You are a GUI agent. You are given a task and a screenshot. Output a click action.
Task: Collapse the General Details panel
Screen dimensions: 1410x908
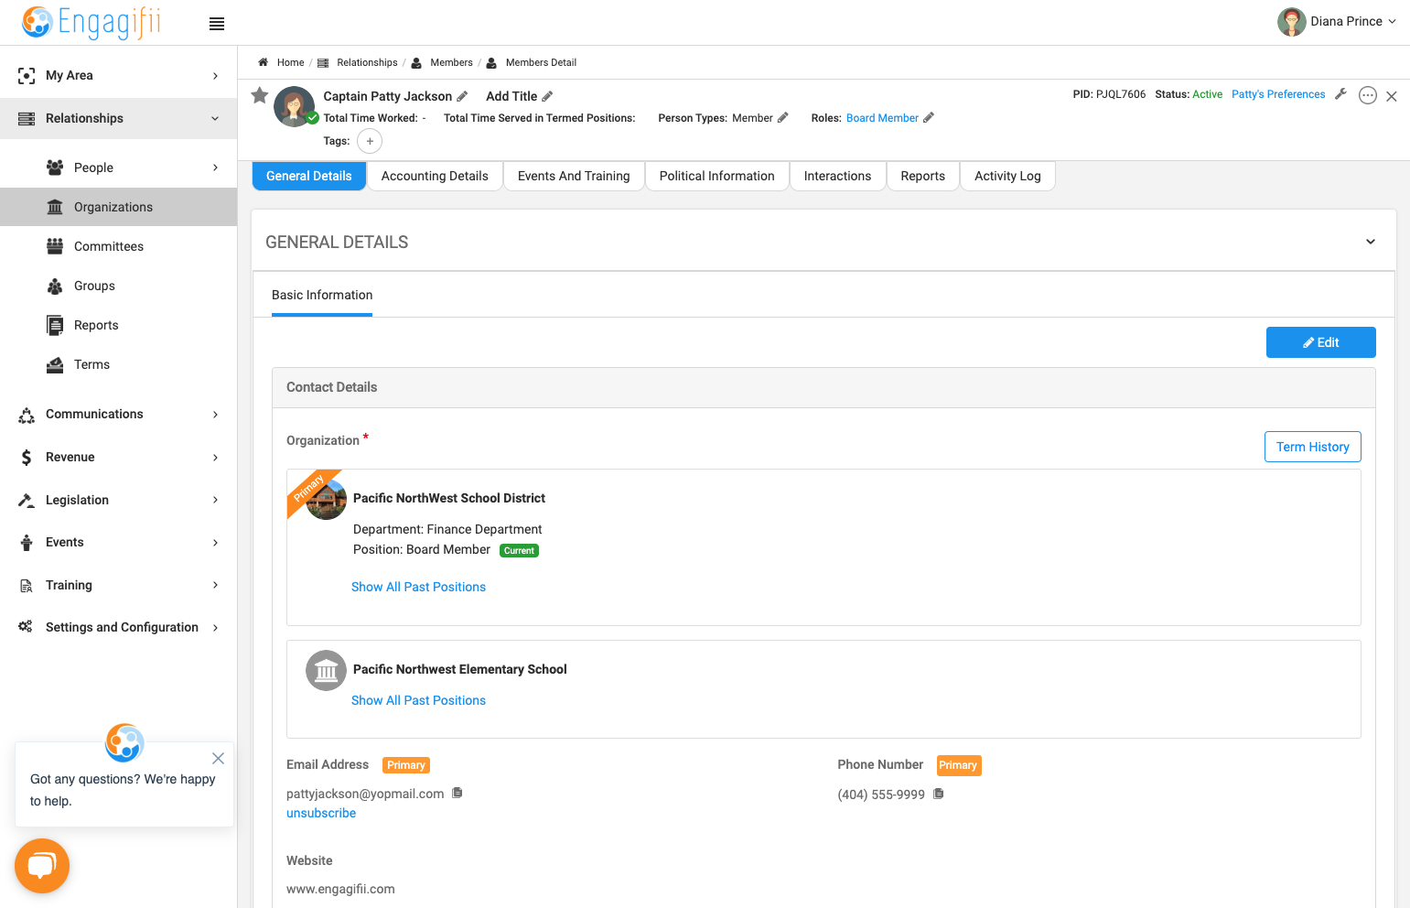[x=1371, y=242]
